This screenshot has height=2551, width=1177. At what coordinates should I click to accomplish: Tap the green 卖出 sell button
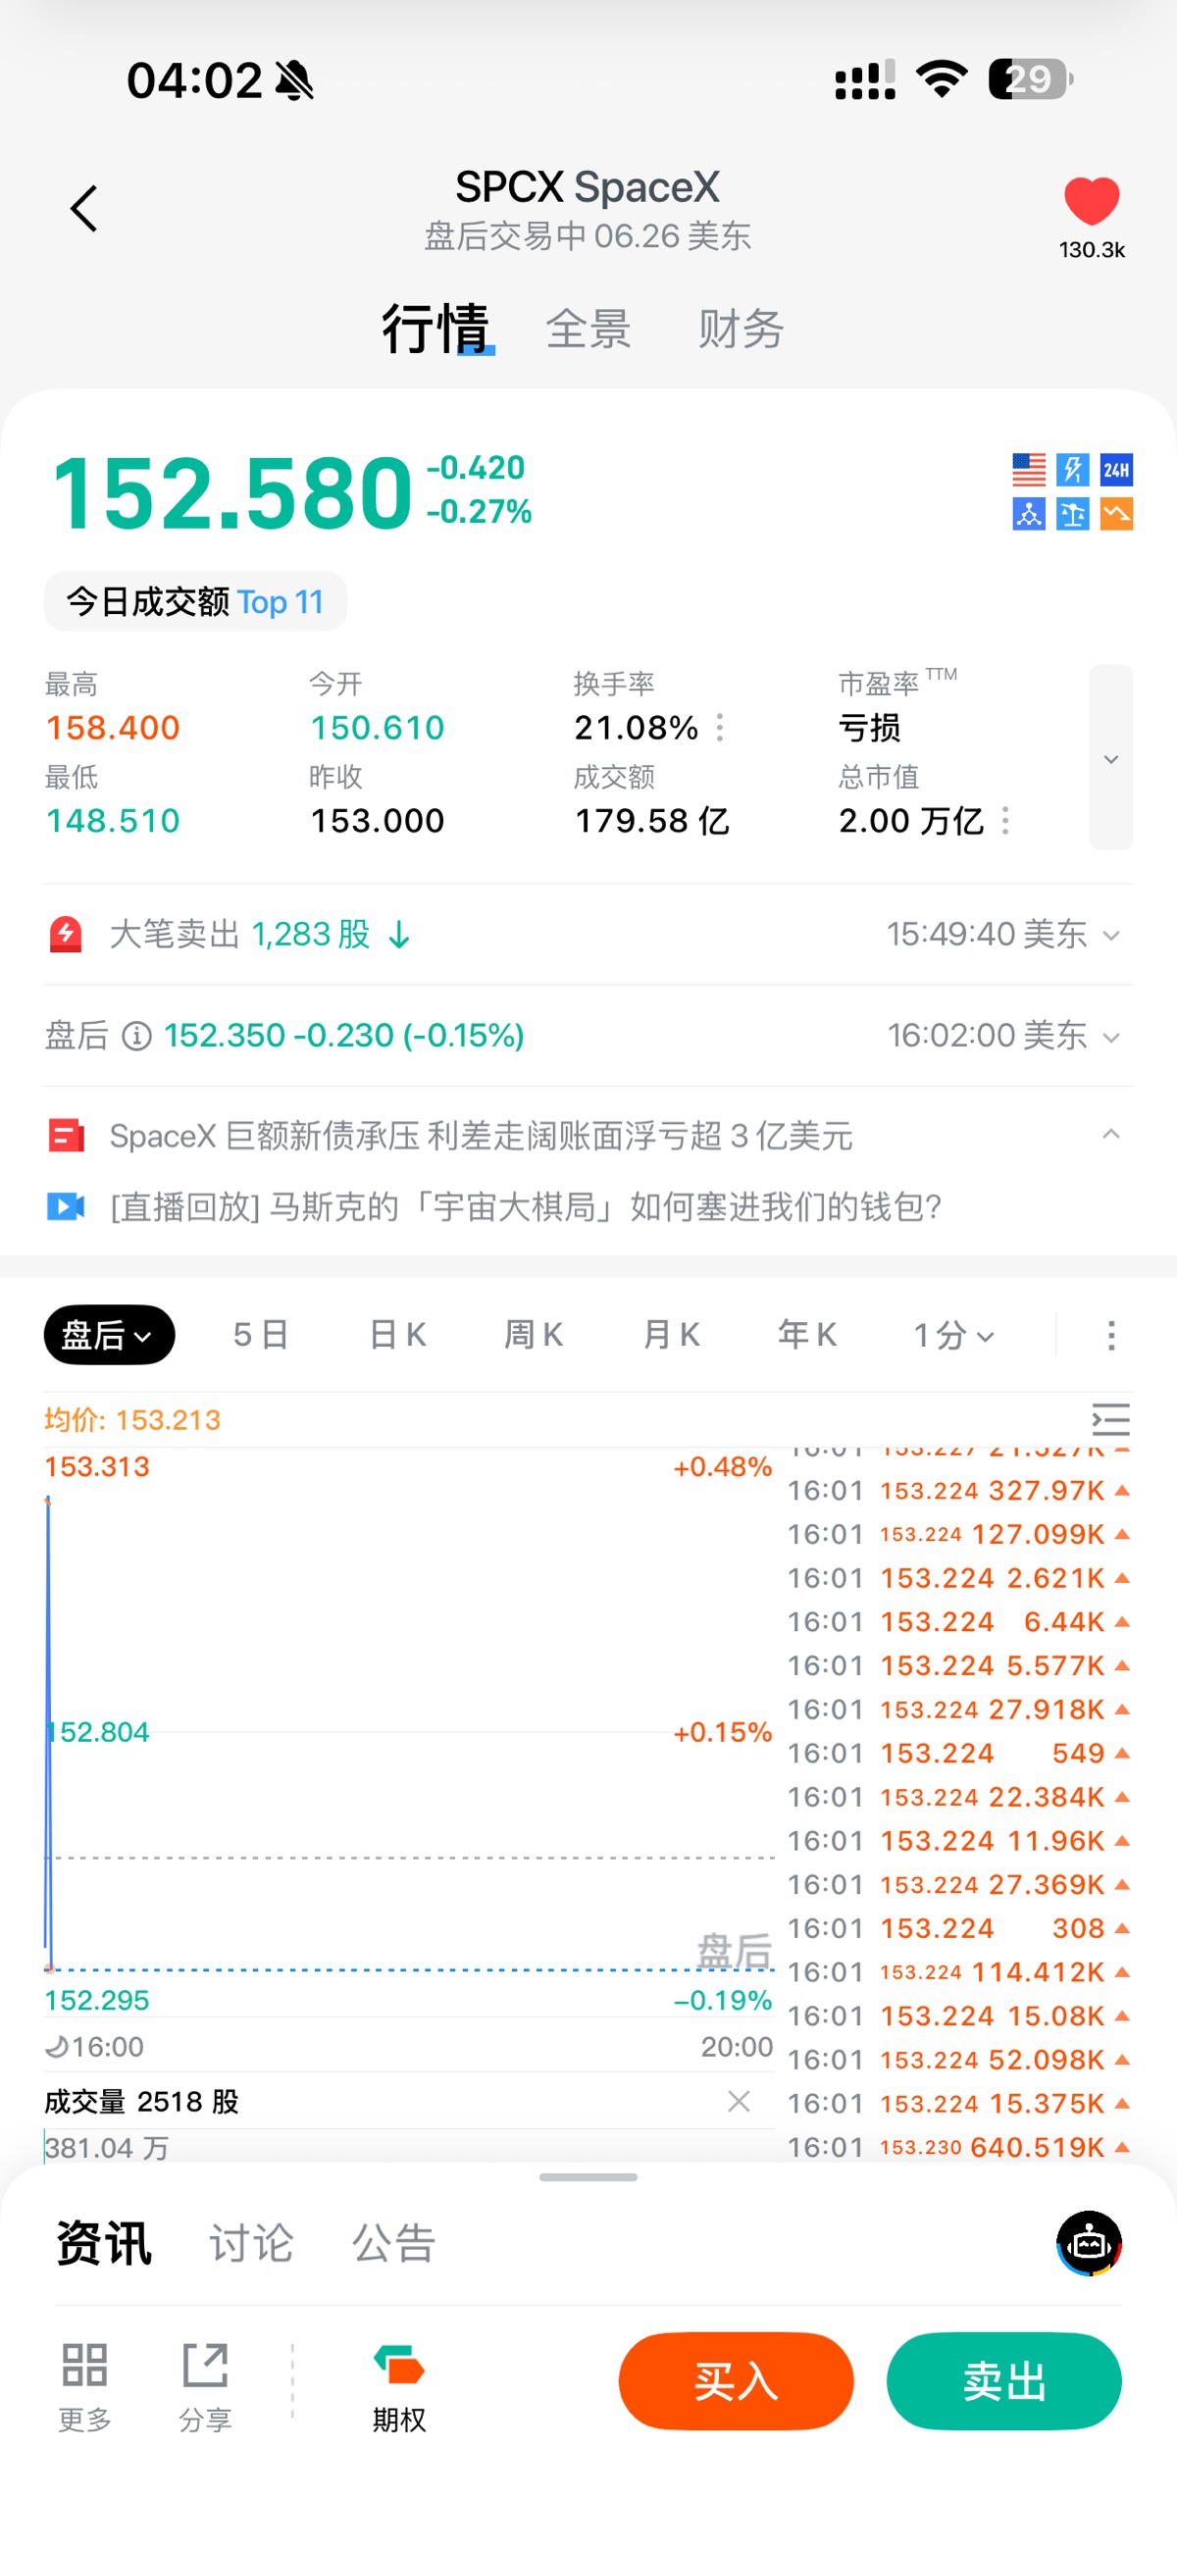1003,2380
